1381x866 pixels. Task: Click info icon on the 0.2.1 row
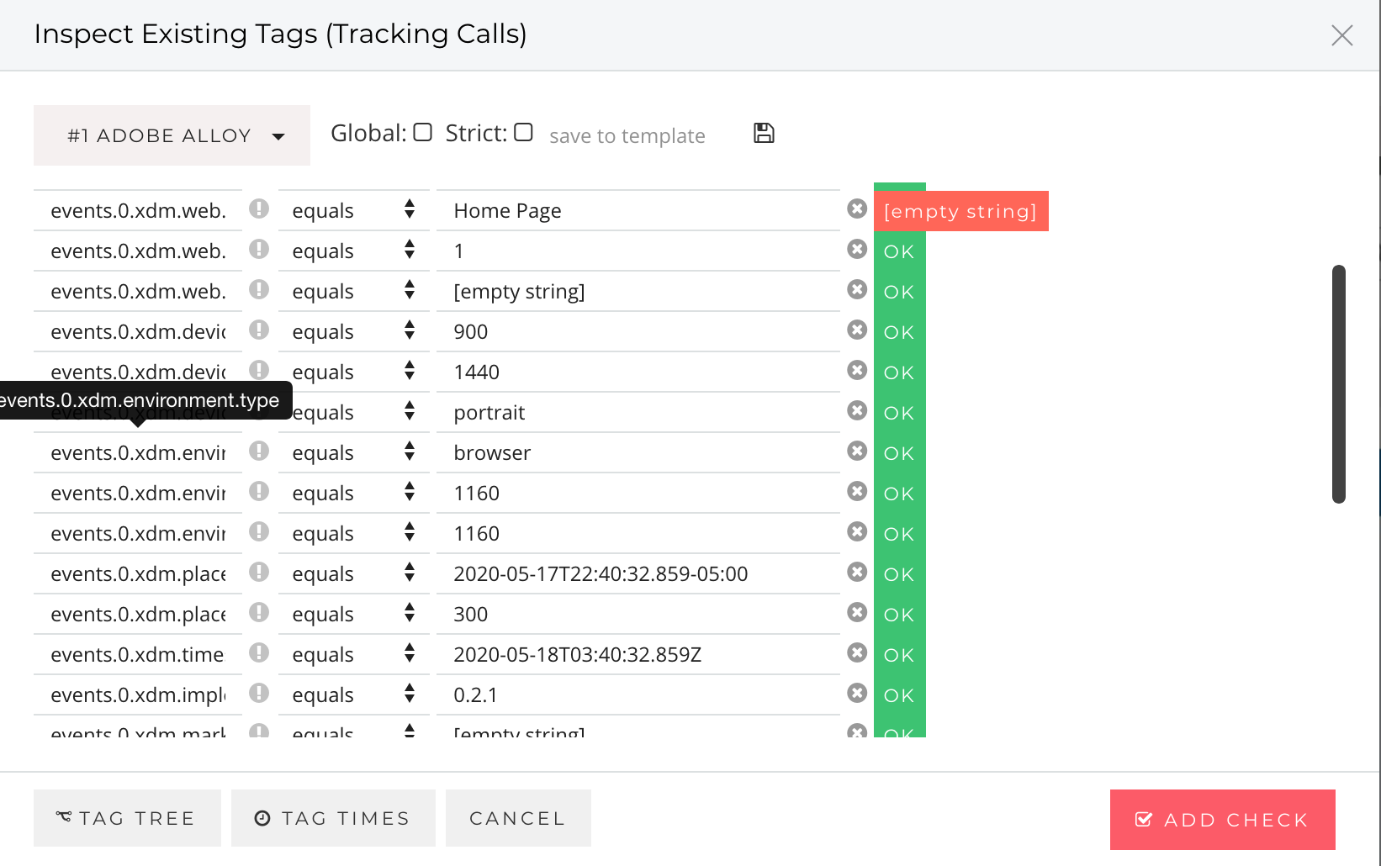(259, 693)
